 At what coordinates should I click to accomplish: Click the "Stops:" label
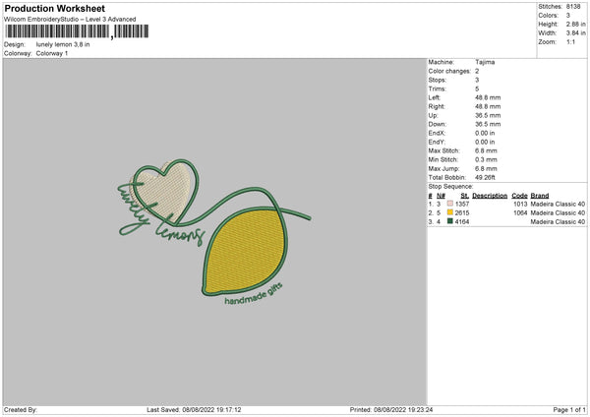click(438, 80)
